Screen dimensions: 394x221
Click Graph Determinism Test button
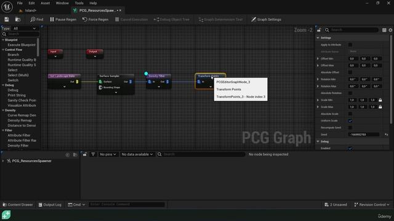[x=220, y=19]
